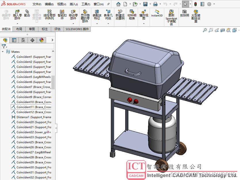Toggle the Instant3D tool
Screen dimensions: 240x180
tap(157, 13)
